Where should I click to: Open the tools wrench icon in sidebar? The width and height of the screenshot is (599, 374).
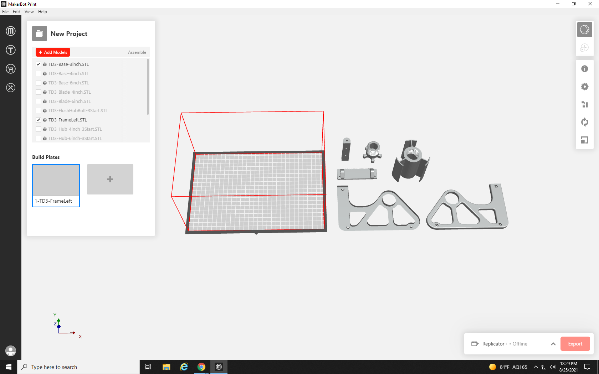[11, 88]
